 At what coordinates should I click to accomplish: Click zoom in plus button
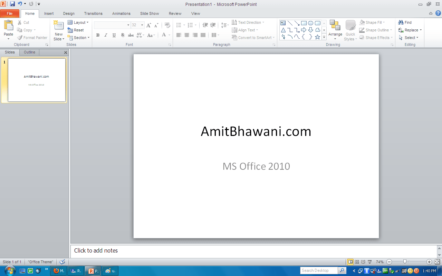point(429,262)
